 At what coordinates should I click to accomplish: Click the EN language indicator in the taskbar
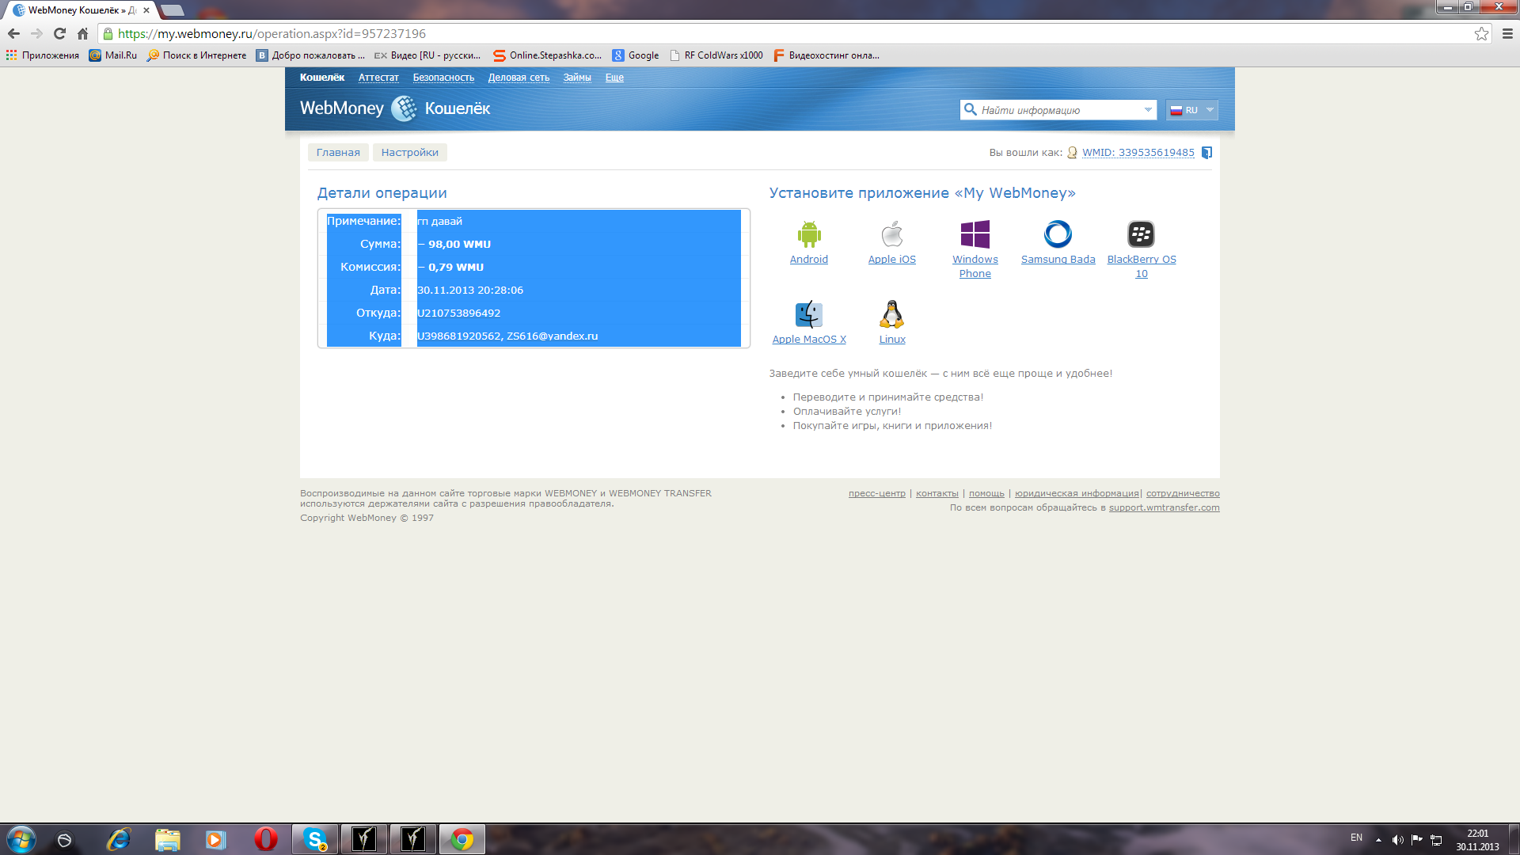(1356, 838)
